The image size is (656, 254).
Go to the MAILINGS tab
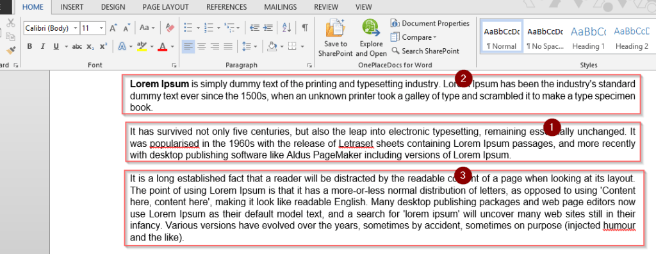click(x=281, y=6)
